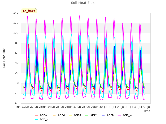Click the Jun 22 x-axis tick label

(29, 107)
